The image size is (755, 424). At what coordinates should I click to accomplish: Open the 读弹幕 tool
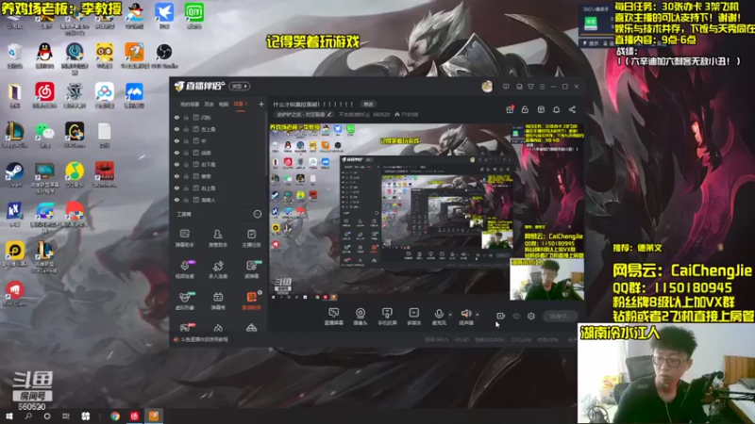click(251, 269)
